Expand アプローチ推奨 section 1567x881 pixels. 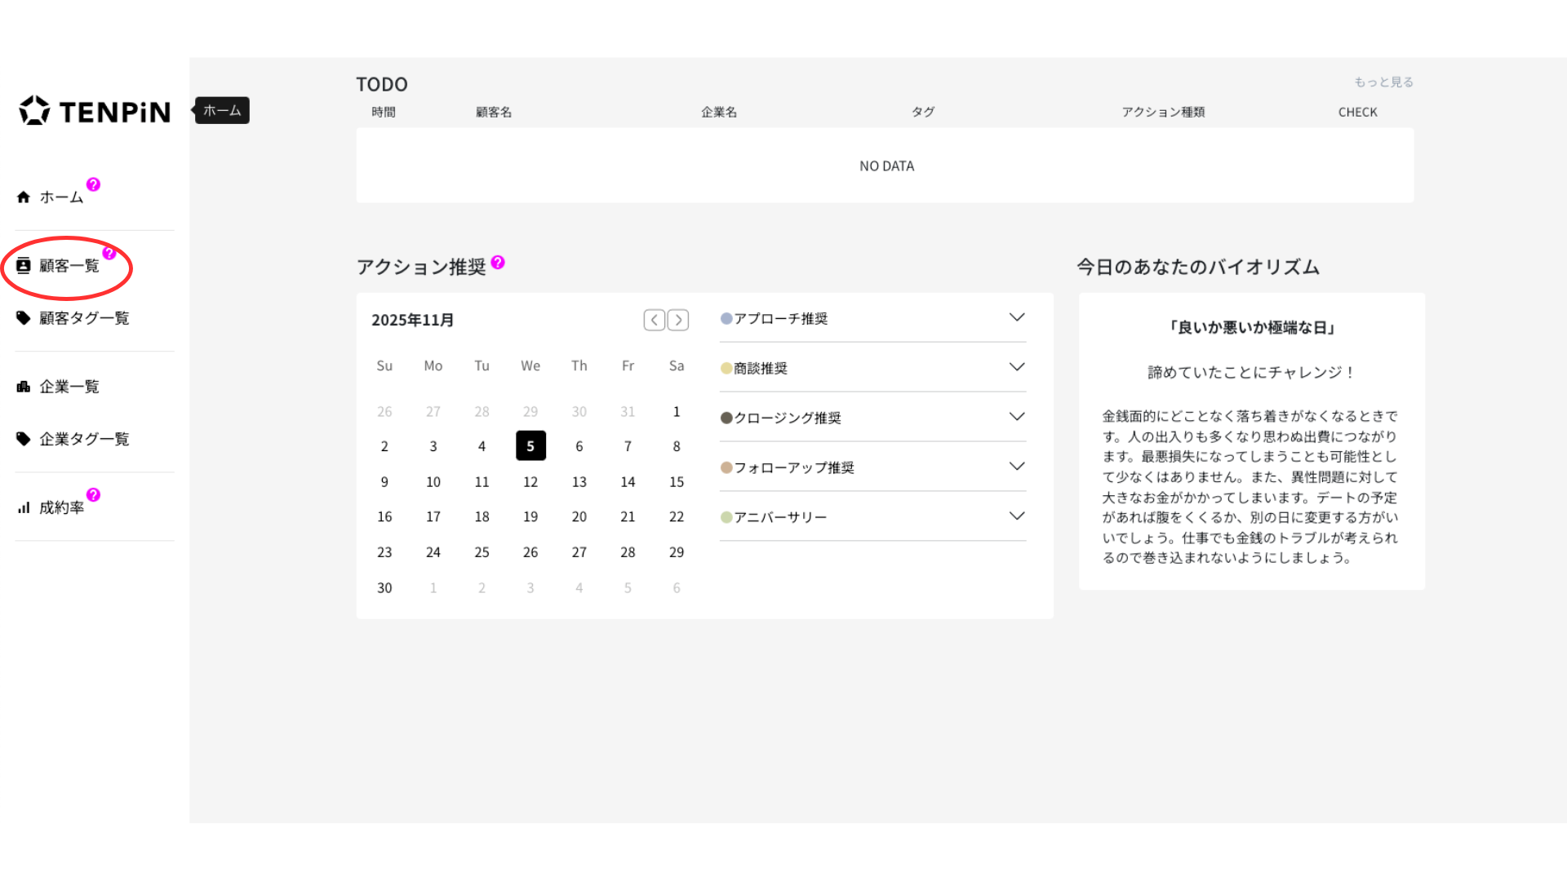(1016, 317)
